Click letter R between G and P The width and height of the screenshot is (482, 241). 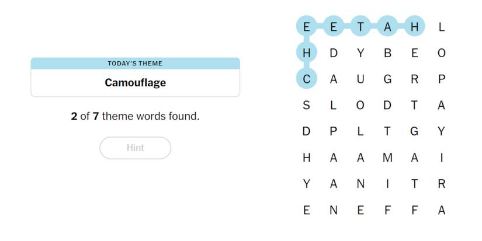pos(414,79)
